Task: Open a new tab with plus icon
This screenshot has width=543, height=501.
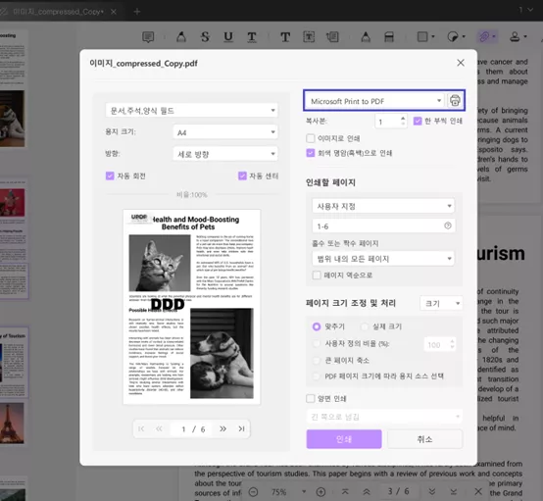Action: 137,12
